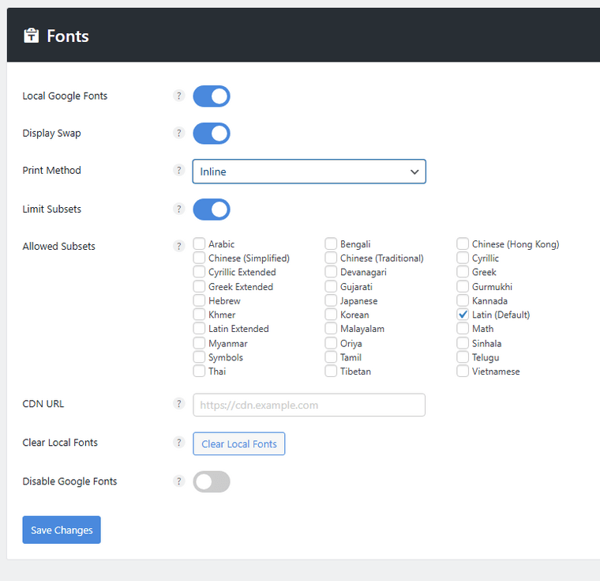Viewport: 600px width, 581px height.
Task: Show help for Clear Local Fonts
Action: 178,442
